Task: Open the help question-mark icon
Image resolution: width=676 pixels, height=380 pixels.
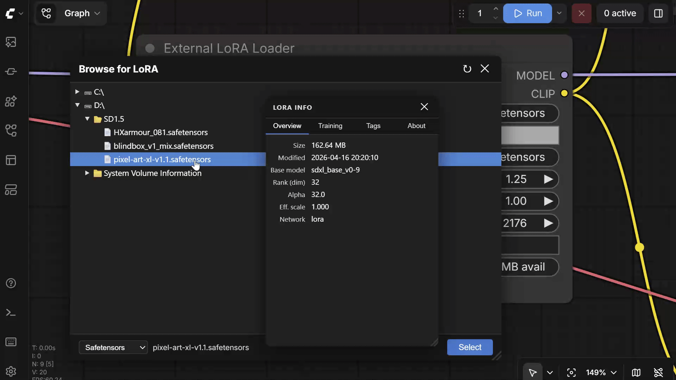Action: (11, 283)
